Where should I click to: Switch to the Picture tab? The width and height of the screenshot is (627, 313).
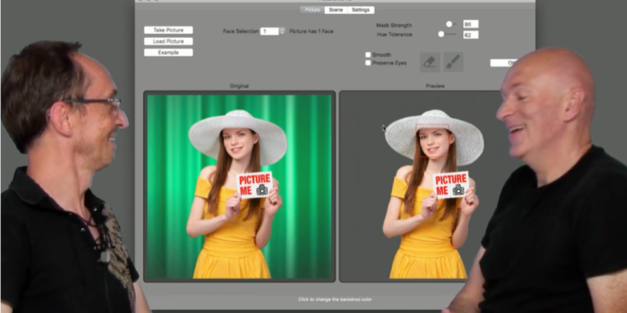312,10
